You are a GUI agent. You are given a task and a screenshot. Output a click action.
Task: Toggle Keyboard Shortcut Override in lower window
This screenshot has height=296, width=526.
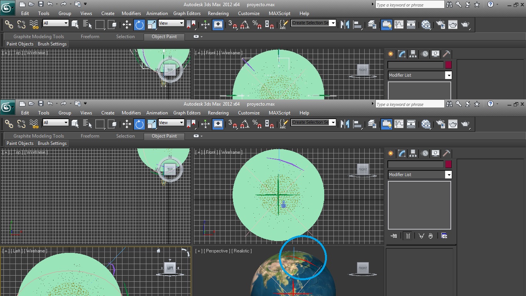tap(218, 124)
